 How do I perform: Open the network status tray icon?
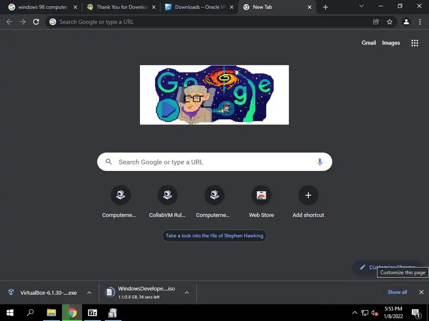(x=365, y=313)
